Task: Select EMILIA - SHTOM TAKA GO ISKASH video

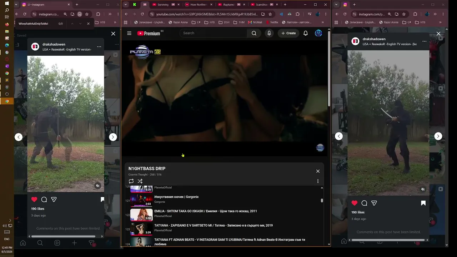Action: (x=224, y=214)
